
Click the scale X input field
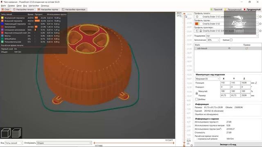pyautogui.click(x=225, y=91)
